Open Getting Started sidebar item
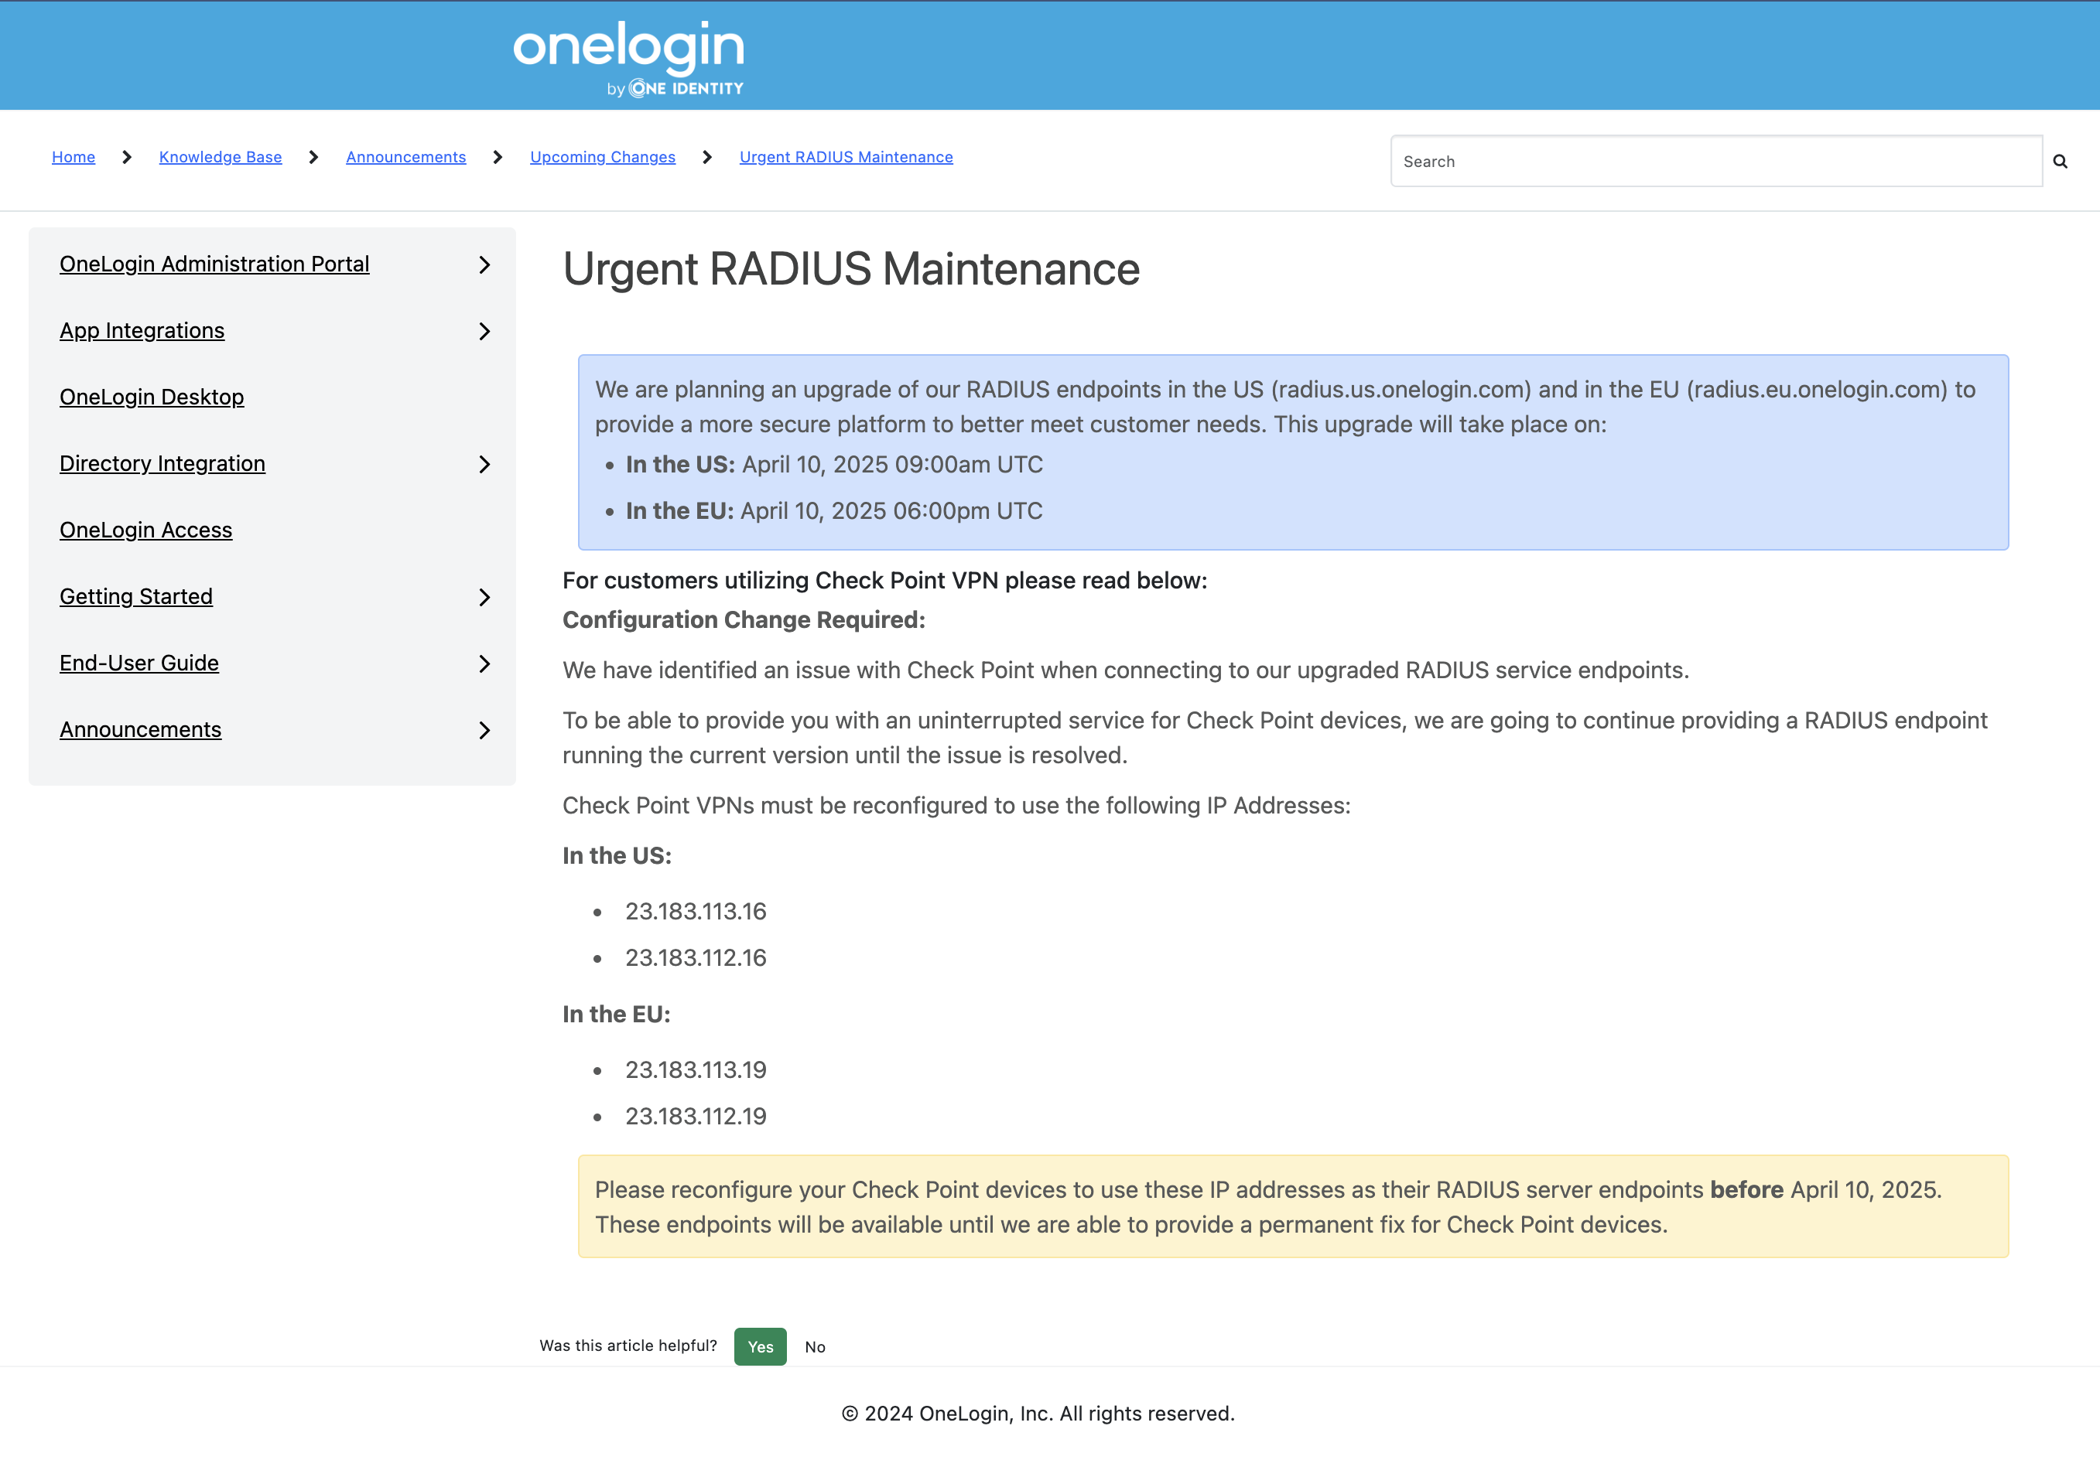The width and height of the screenshot is (2100, 1477). (x=136, y=597)
